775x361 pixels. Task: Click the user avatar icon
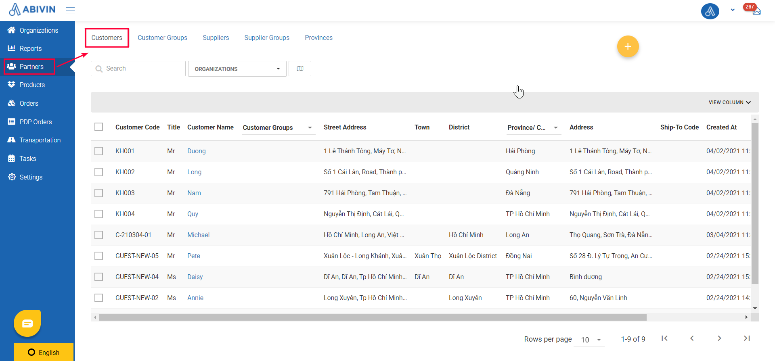(710, 11)
